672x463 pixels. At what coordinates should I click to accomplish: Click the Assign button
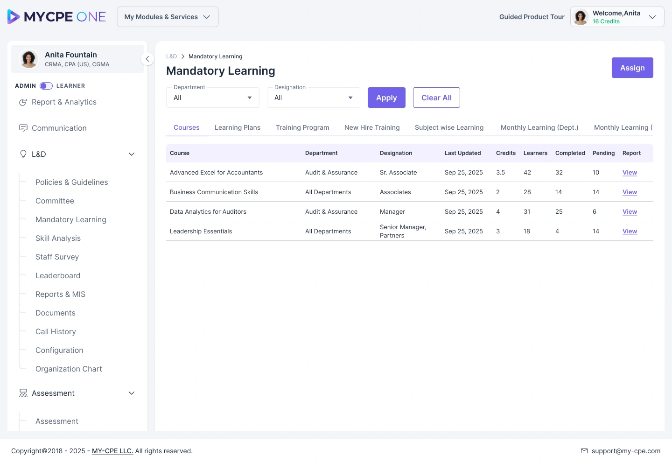pyautogui.click(x=632, y=68)
